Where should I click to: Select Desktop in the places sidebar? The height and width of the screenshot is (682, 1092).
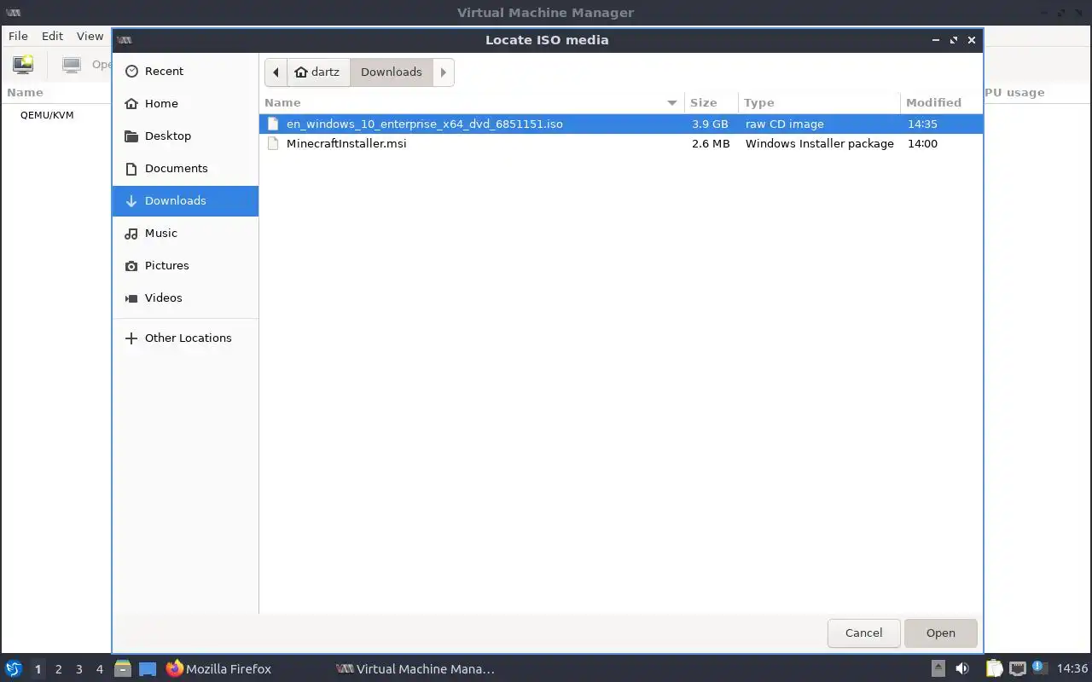click(185, 136)
